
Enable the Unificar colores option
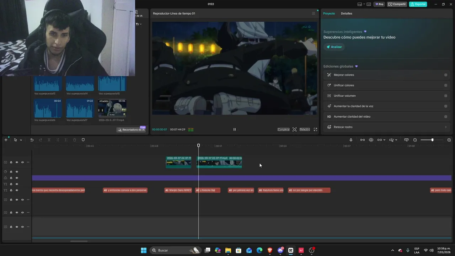click(445, 85)
